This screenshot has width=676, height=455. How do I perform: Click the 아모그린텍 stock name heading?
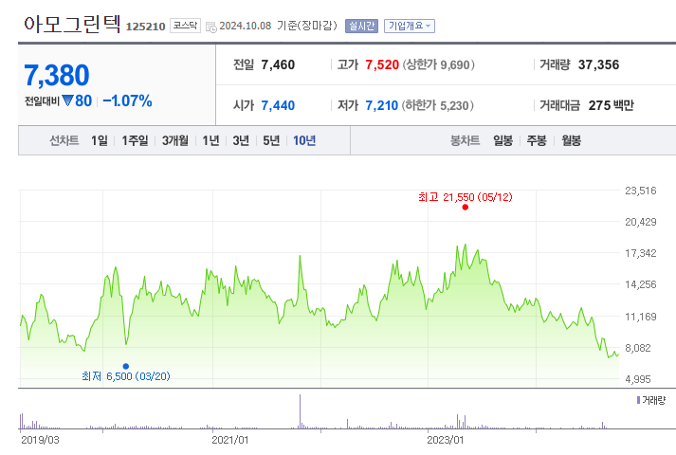72,24
